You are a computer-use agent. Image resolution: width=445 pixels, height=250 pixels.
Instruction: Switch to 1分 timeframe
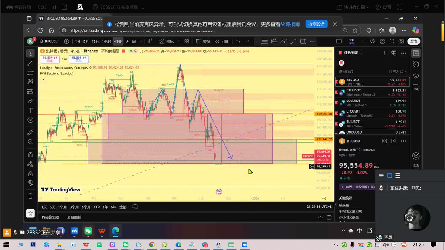point(78,41)
